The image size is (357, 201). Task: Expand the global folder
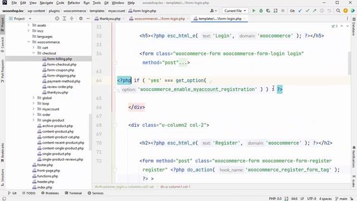pos(33,98)
